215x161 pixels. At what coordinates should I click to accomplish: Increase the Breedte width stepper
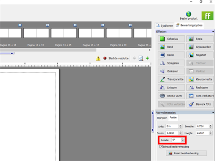point(211,125)
